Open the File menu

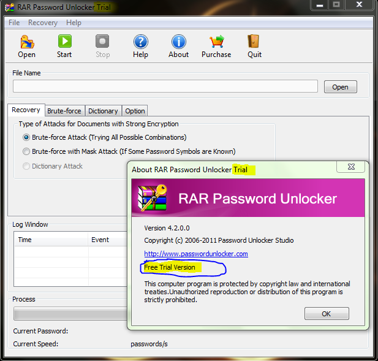[14, 23]
